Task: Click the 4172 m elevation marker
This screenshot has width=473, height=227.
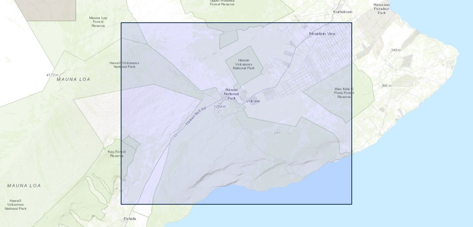Action: tap(52, 75)
